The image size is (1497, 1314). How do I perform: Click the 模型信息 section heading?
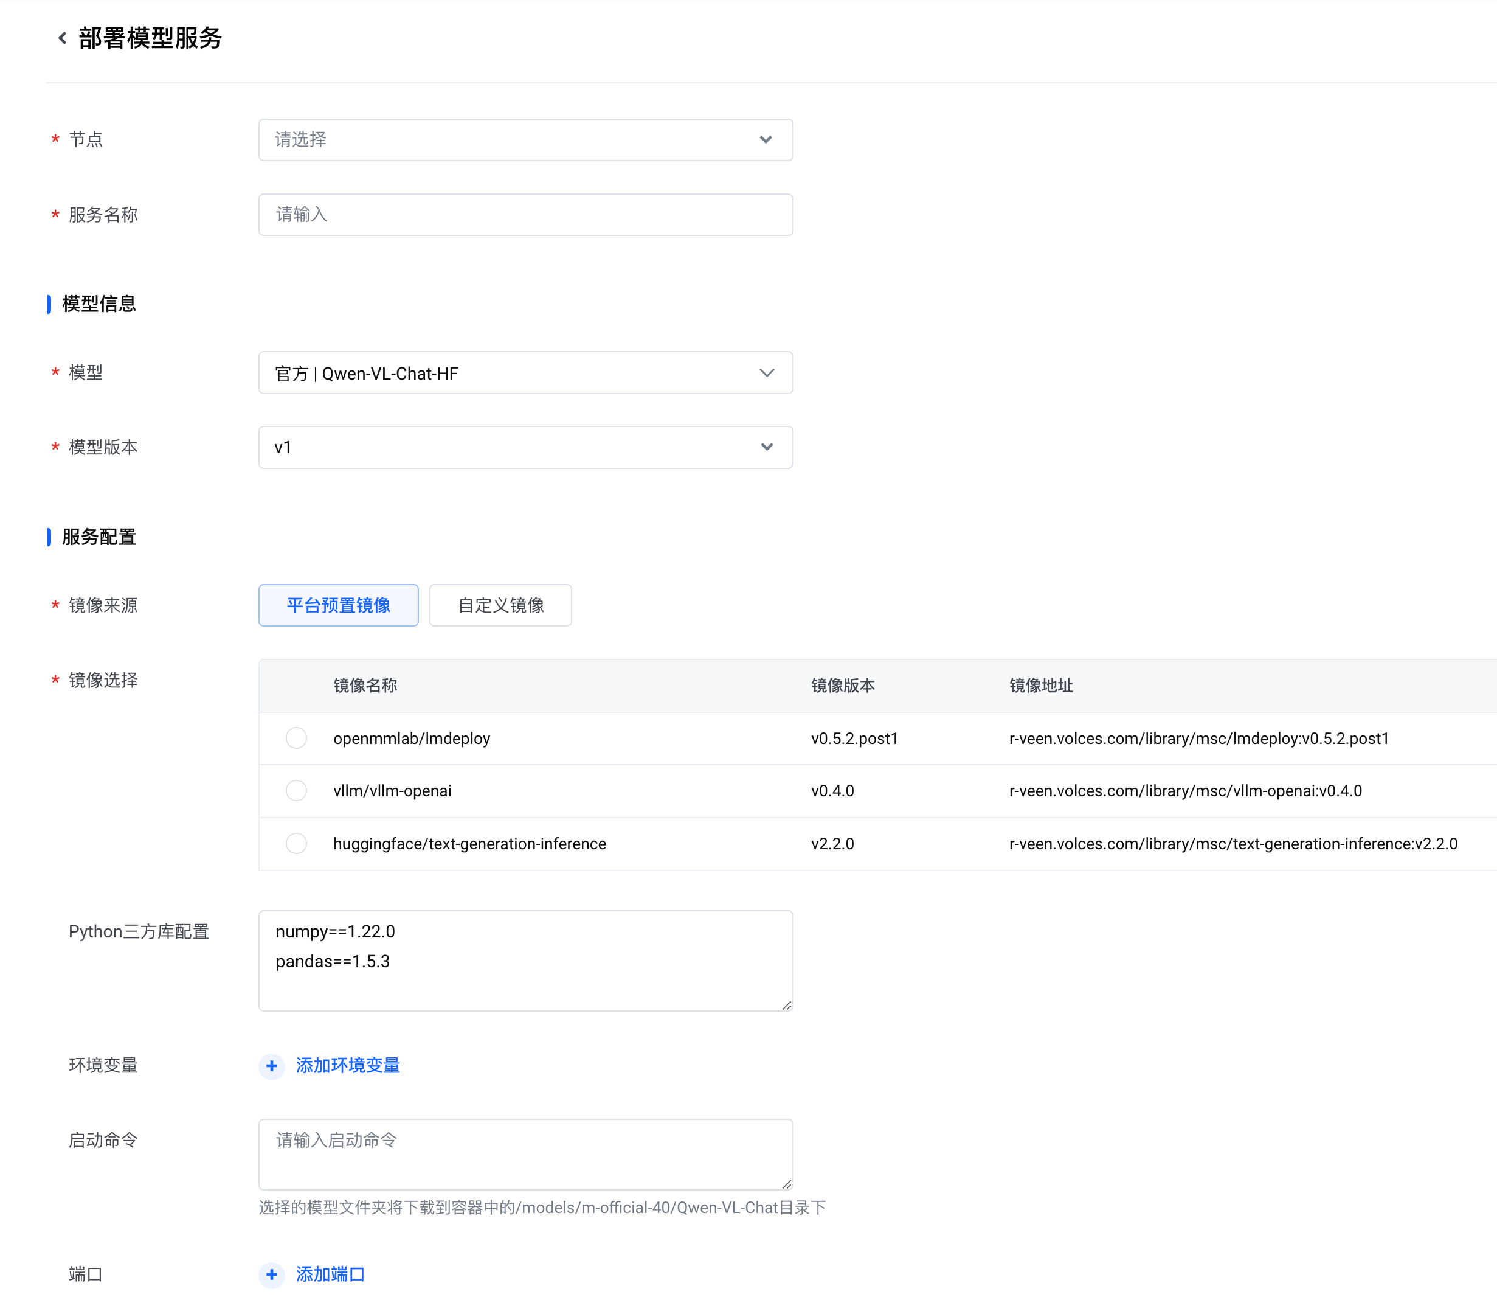click(x=99, y=304)
